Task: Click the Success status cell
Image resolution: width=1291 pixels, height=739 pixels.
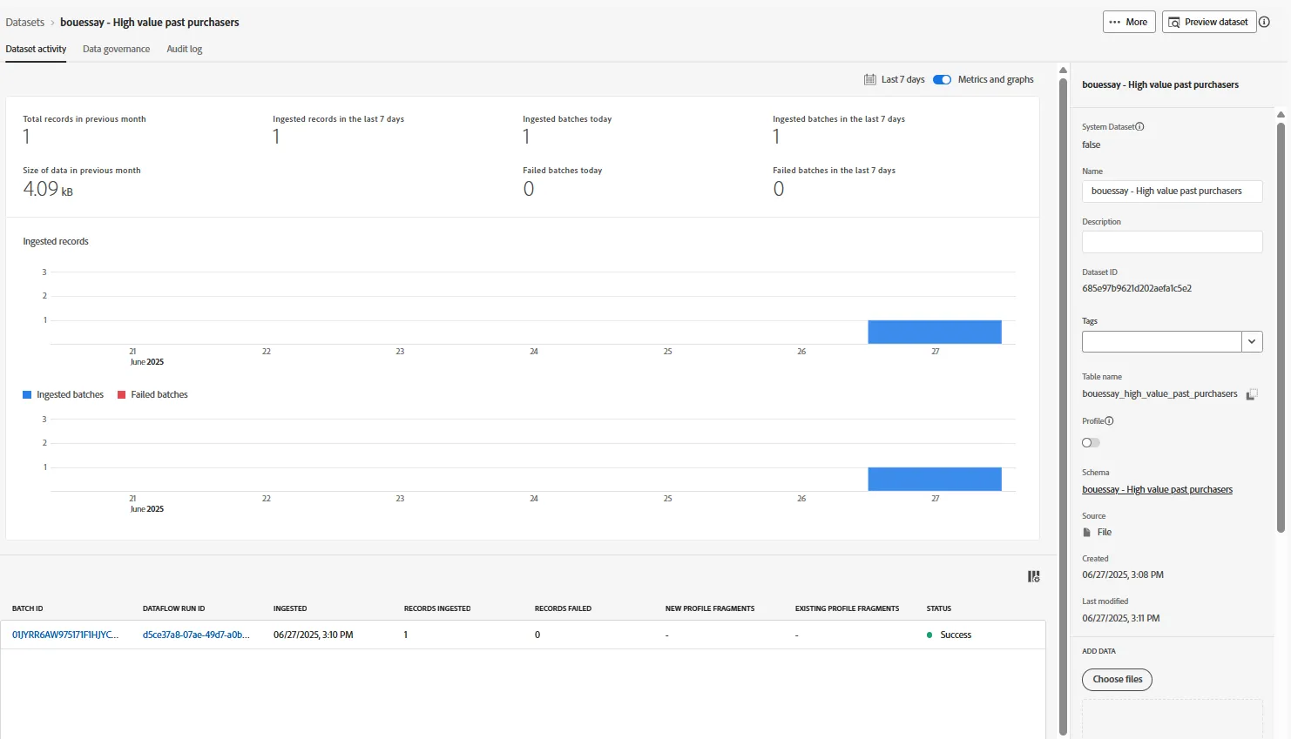Action: (950, 635)
